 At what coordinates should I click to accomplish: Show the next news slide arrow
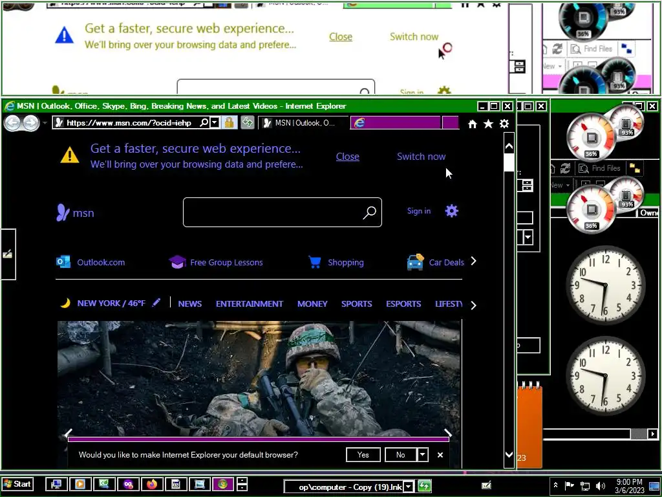point(448,433)
